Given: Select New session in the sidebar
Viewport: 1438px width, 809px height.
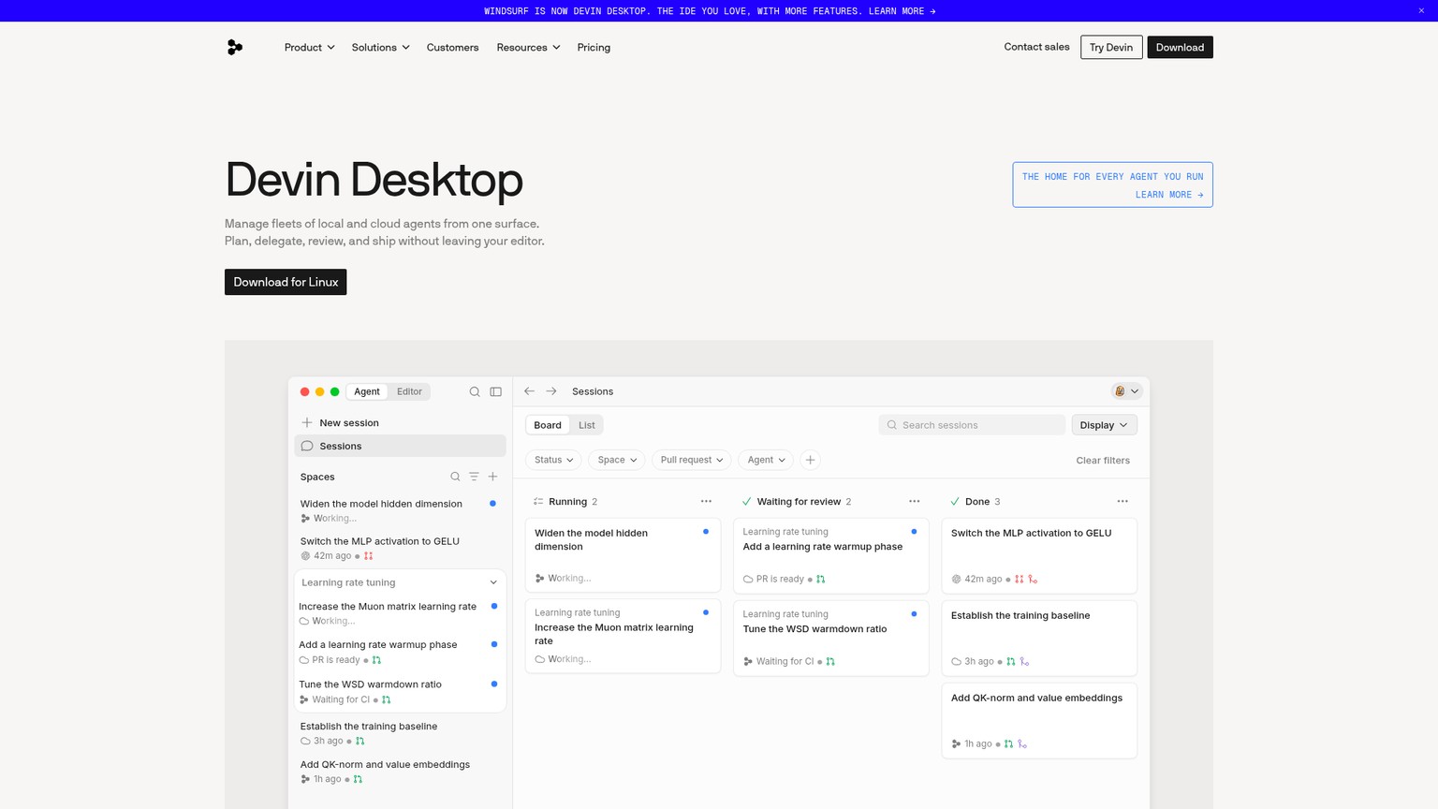Looking at the screenshot, I should tap(400, 422).
